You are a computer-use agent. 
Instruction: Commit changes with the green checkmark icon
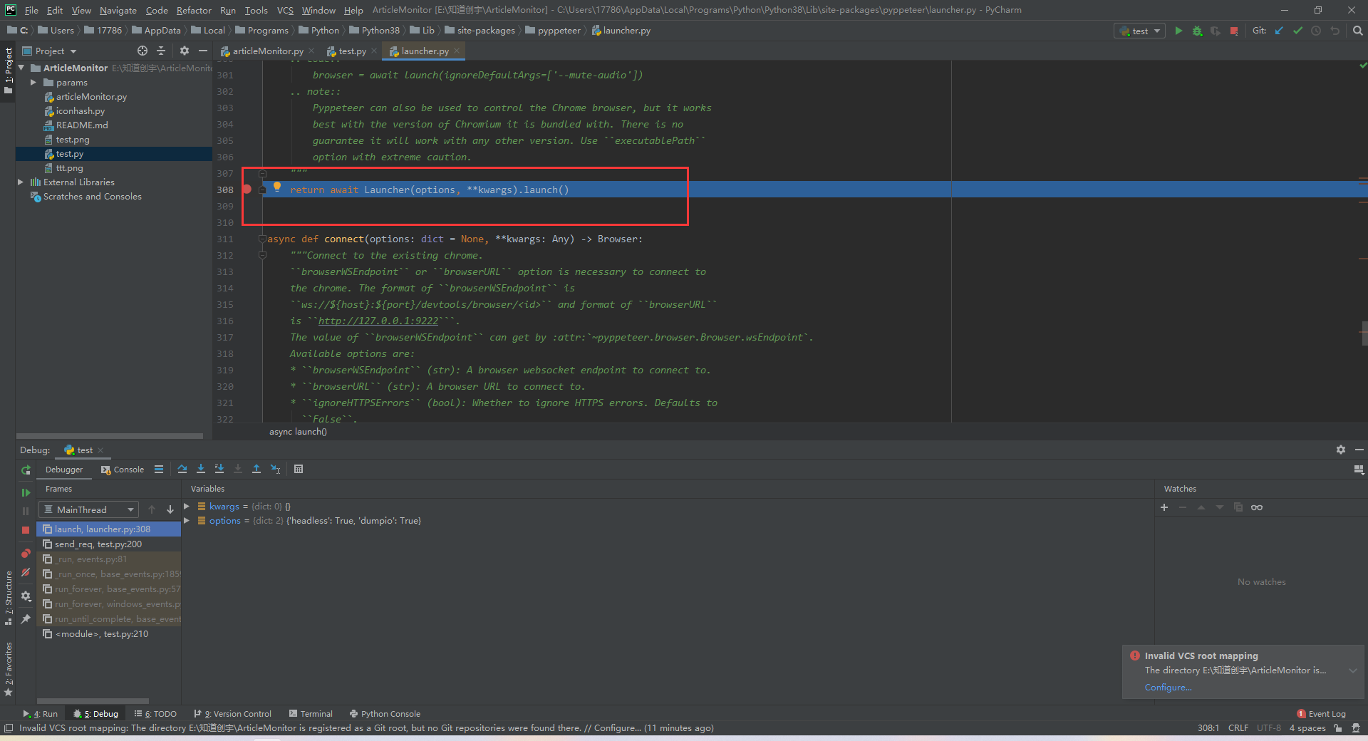[x=1297, y=31]
